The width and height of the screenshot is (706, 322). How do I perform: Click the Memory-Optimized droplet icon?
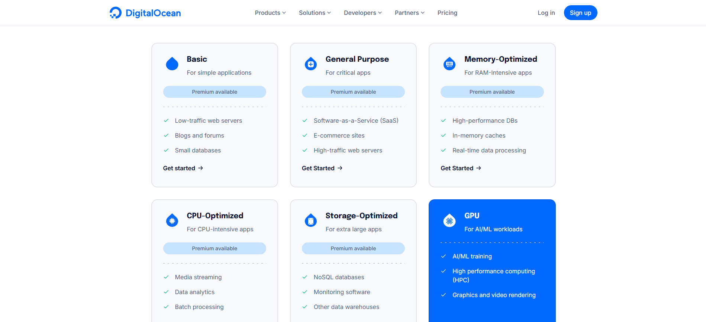[x=449, y=64]
